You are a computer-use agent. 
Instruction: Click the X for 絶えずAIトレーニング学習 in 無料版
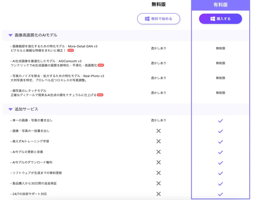click(x=158, y=141)
